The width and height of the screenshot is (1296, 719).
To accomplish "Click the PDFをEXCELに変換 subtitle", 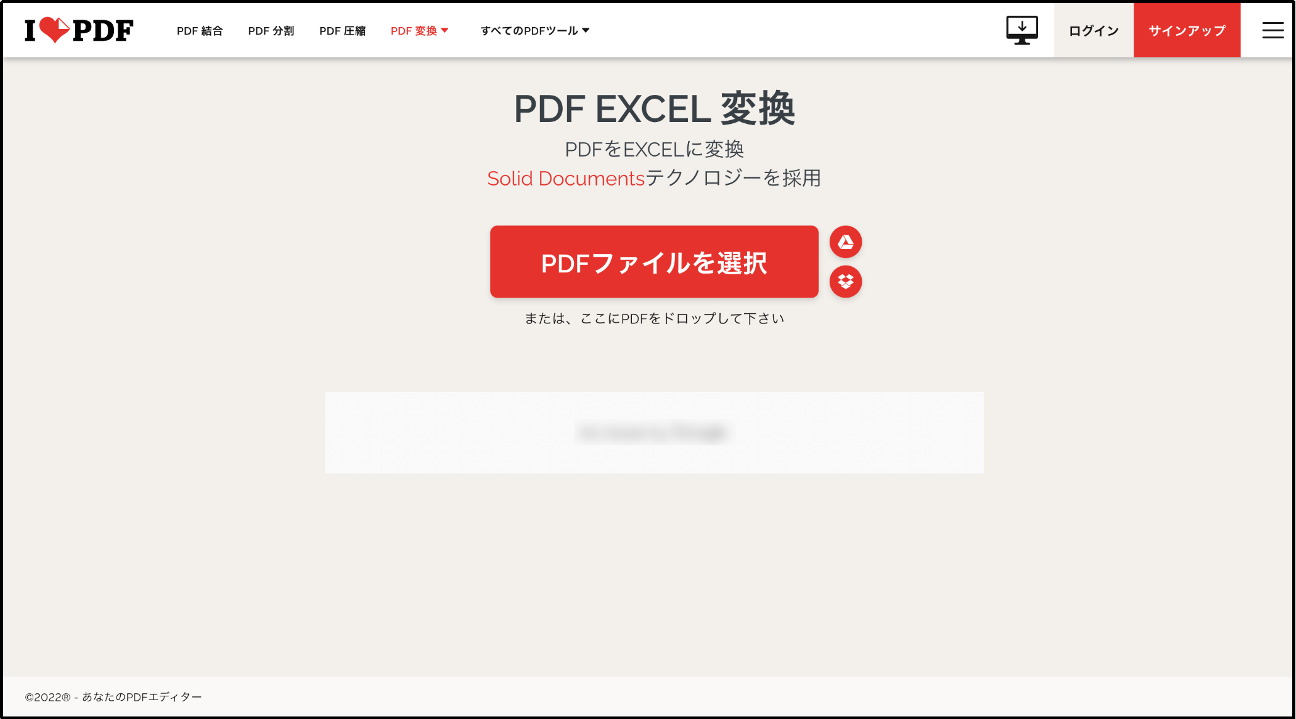I will 654,150.
